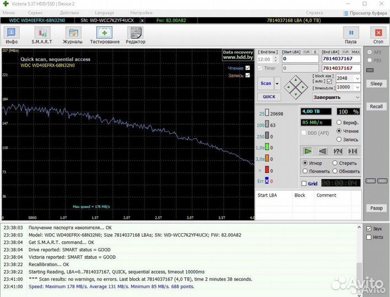Viewport: 390px width, 297px height.
Task: Open the Редактор sector editor
Action: [x=136, y=35]
